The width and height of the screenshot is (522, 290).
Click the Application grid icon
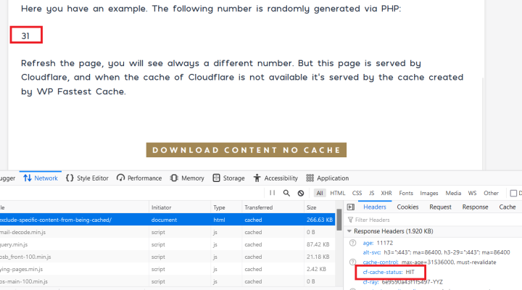[x=310, y=178]
